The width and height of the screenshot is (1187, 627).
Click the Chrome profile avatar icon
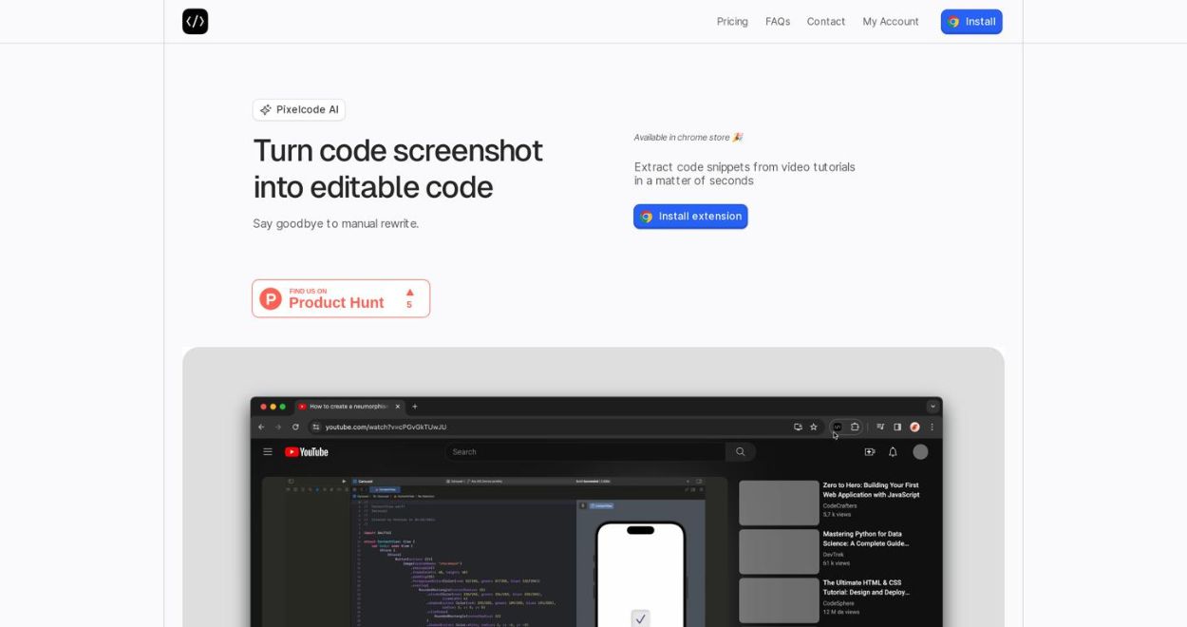[x=915, y=427]
